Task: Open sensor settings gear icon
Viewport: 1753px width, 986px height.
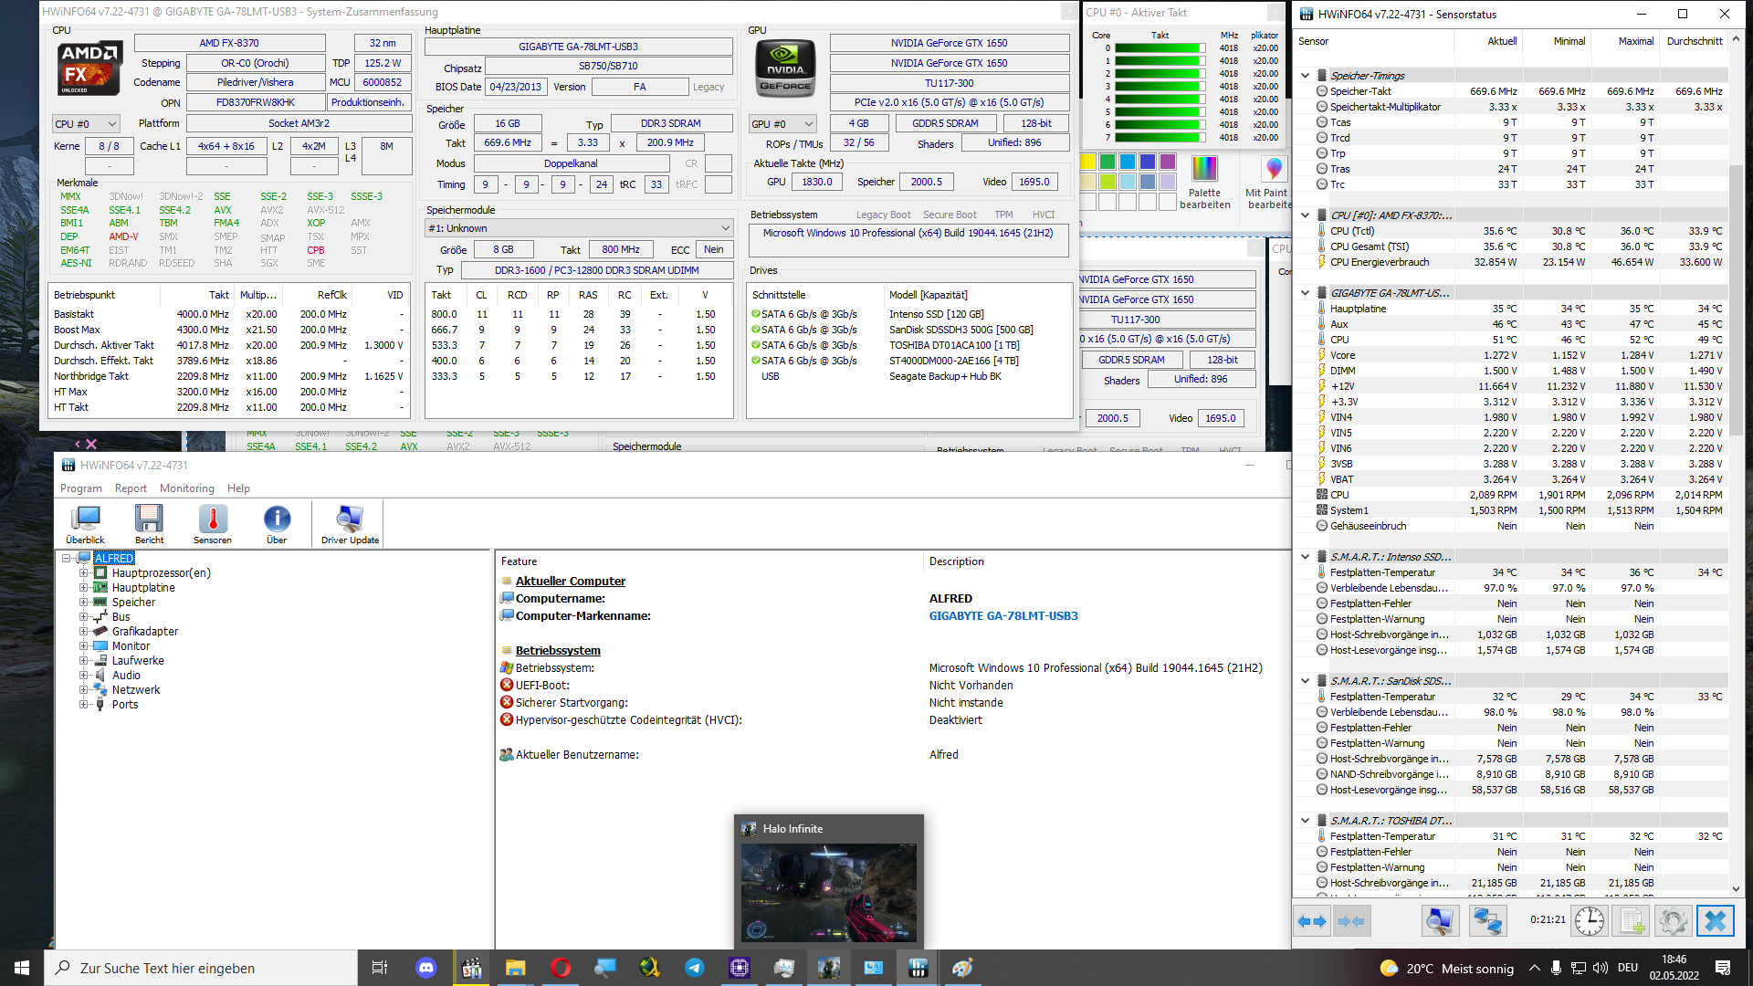Action: [1673, 921]
